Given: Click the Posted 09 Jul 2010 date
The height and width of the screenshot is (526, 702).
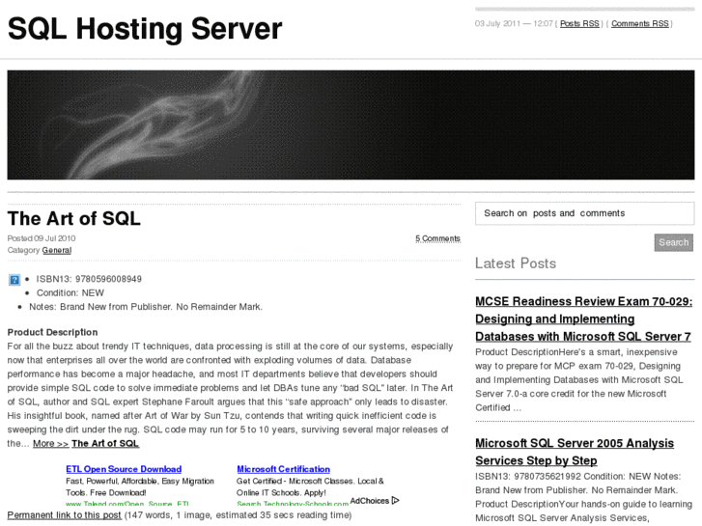Looking at the screenshot, I should 42,238.
